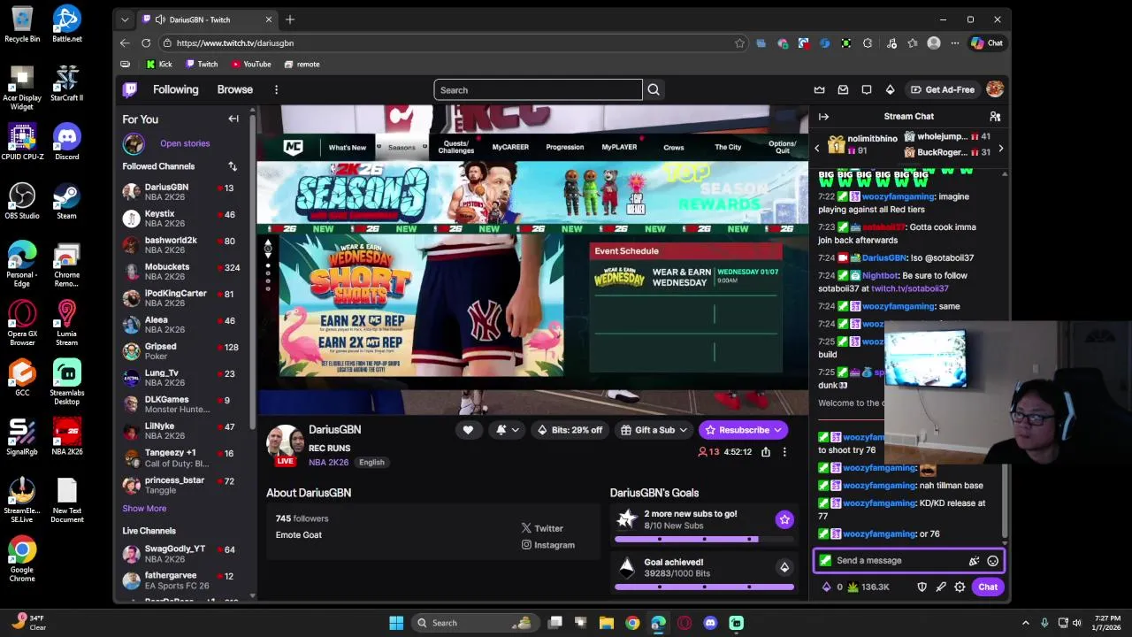
Task: Open the Twitter social link
Action: [x=542, y=528]
